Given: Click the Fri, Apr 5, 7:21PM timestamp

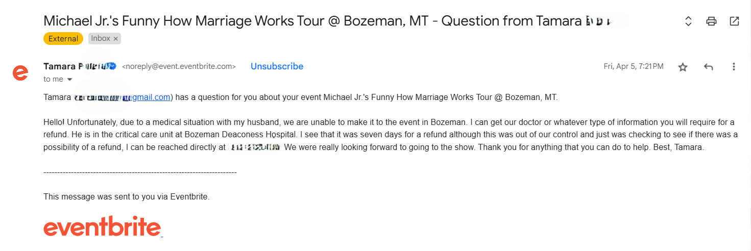Looking at the screenshot, I should pyautogui.click(x=633, y=66).
